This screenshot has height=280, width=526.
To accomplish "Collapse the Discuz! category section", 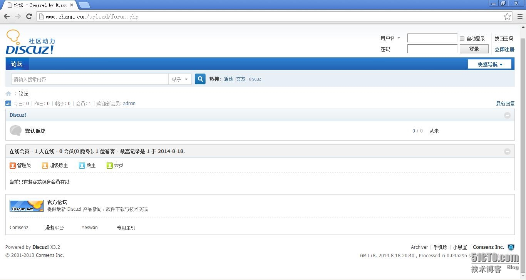I will click(x=508, y=115).
